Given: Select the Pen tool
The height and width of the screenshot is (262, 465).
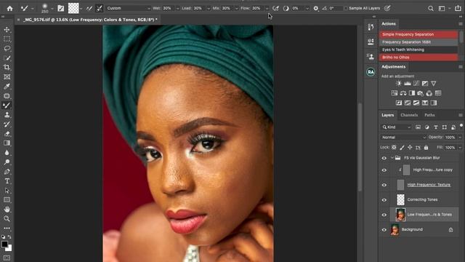Looking at the screenshot, I should pyautogui.click(x=7, y=172).
